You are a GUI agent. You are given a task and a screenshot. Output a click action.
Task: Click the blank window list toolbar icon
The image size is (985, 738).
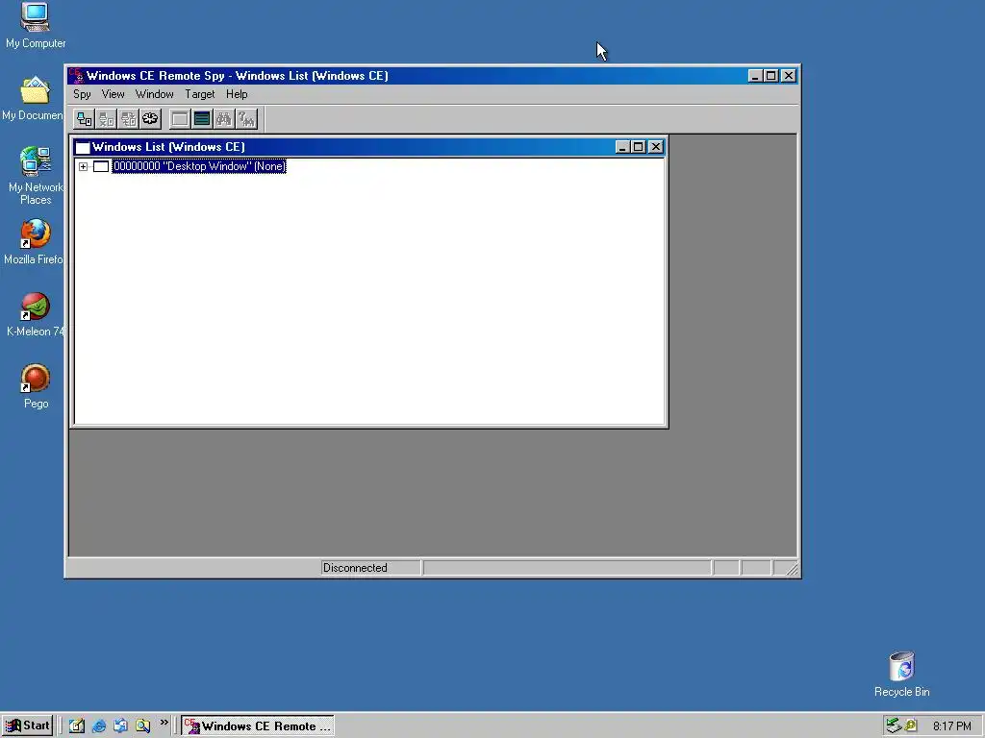180,118
